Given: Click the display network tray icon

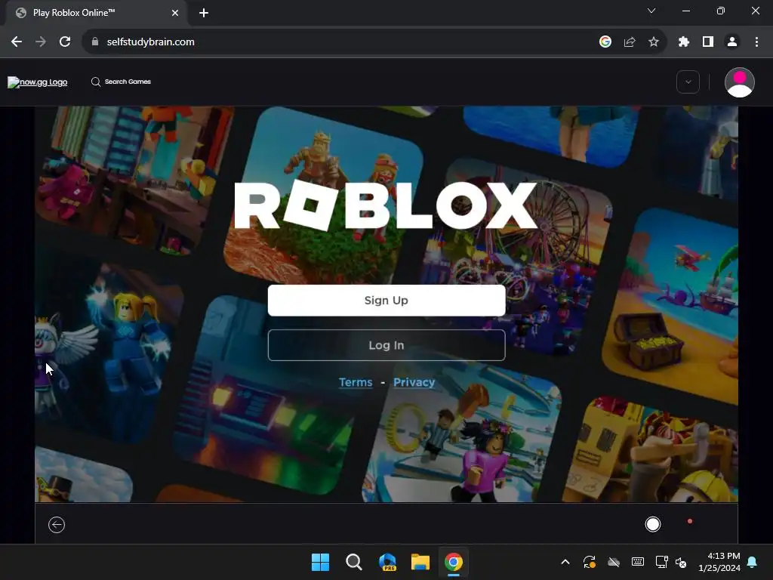Looking at the screenshot, I should coord(661,562).
